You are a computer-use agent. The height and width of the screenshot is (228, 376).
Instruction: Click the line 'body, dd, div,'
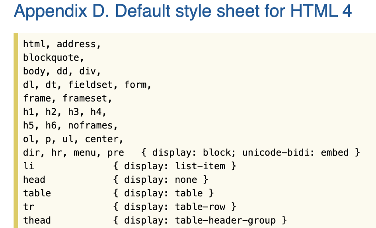[62, 71]
